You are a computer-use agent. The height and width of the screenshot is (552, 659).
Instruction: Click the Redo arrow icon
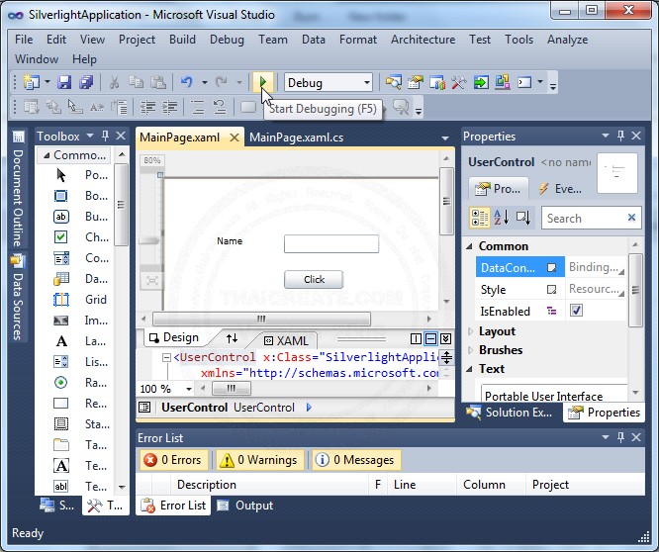[222, 82]
